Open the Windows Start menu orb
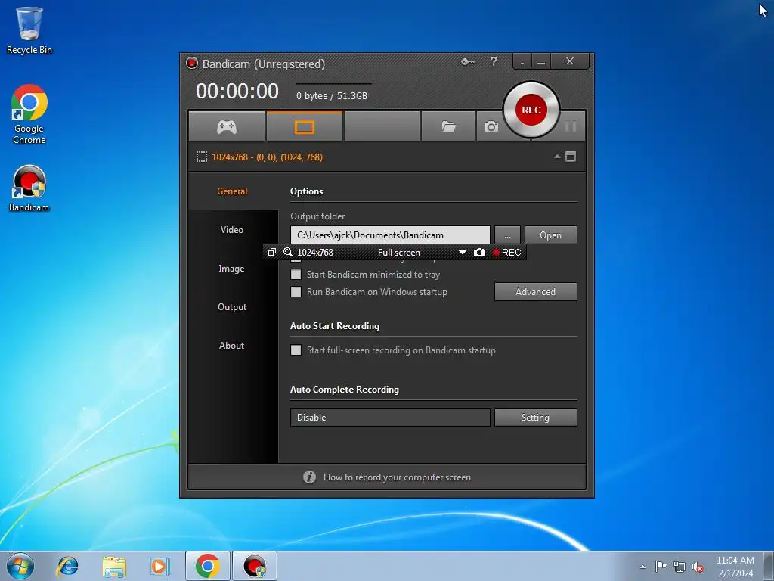 pos(20,566)
